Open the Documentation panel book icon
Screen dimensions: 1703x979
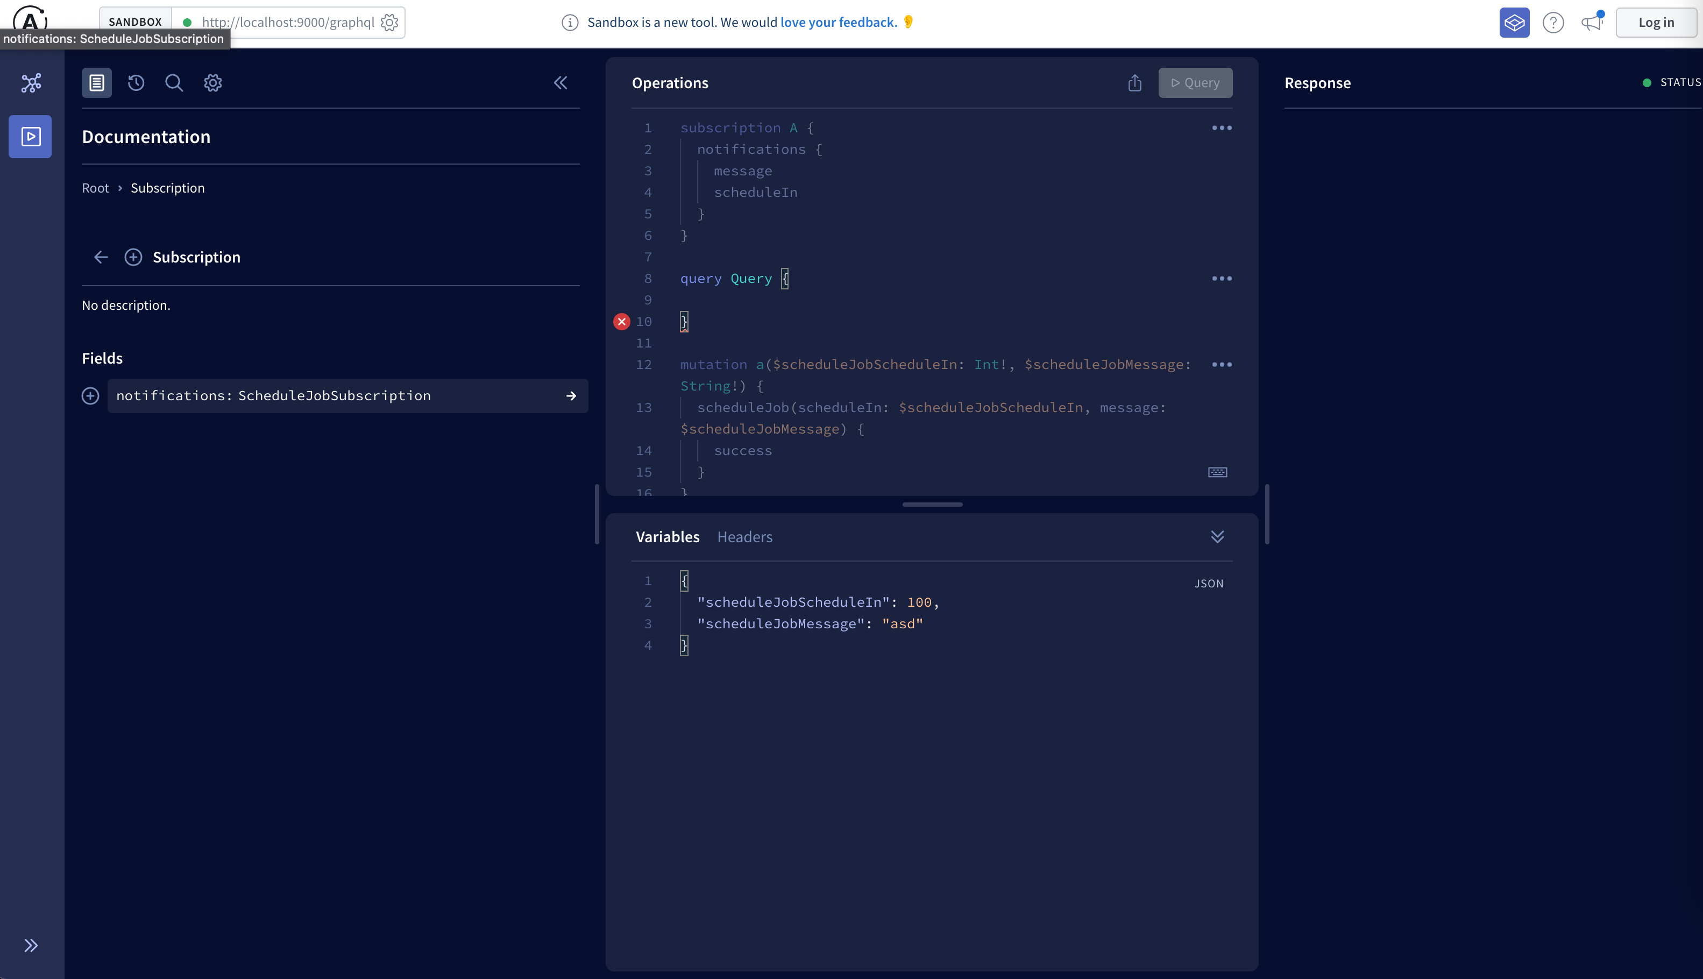pos(96,82)
